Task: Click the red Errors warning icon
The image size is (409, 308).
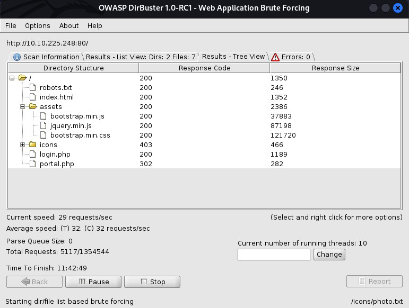Action: [275, 57]
